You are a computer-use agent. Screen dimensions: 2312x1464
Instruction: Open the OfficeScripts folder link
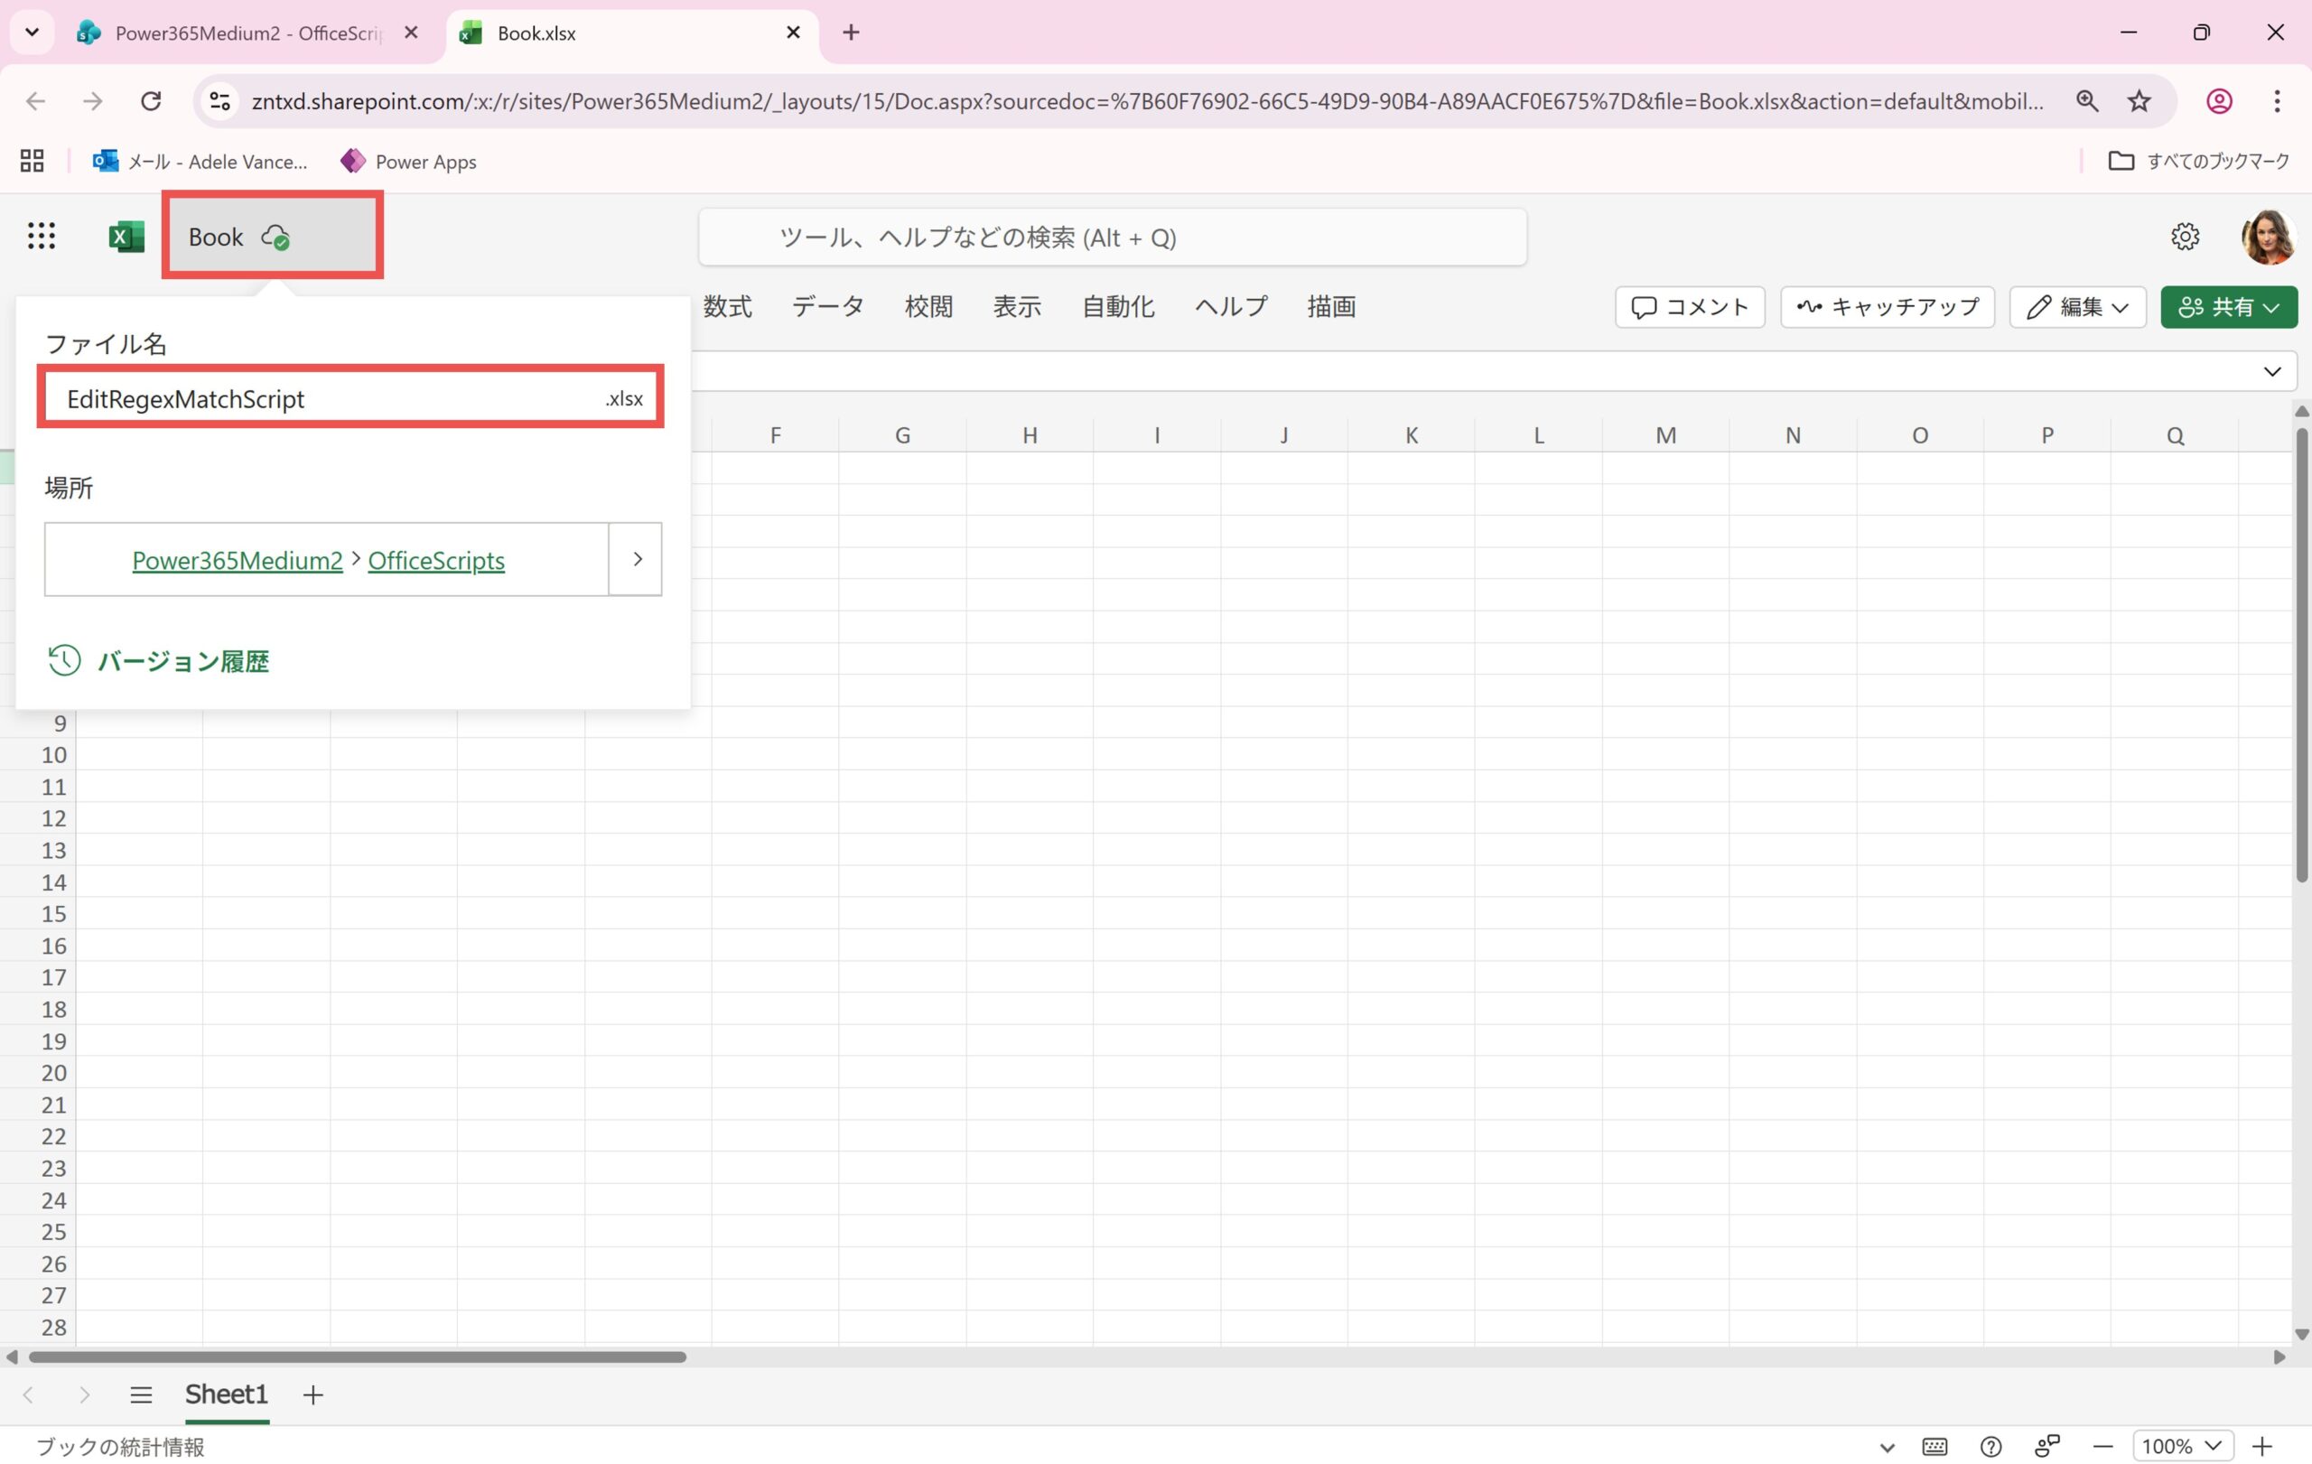[436, 561]
